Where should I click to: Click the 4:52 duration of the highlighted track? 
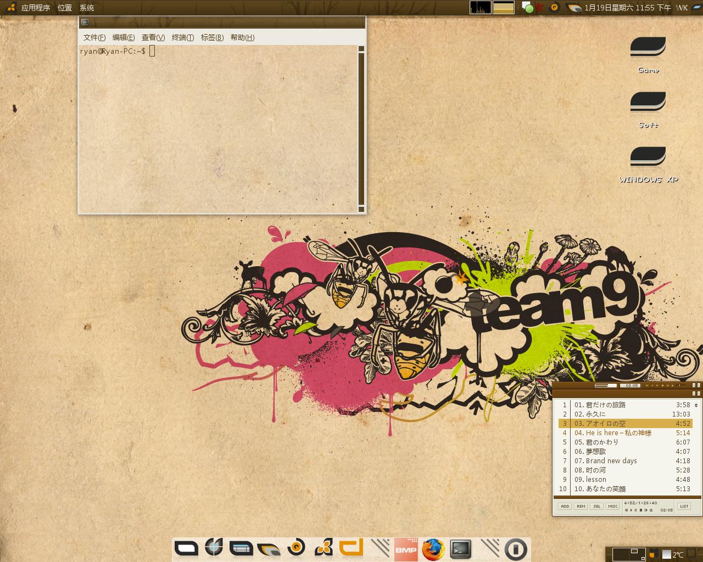tap(683, 424)
